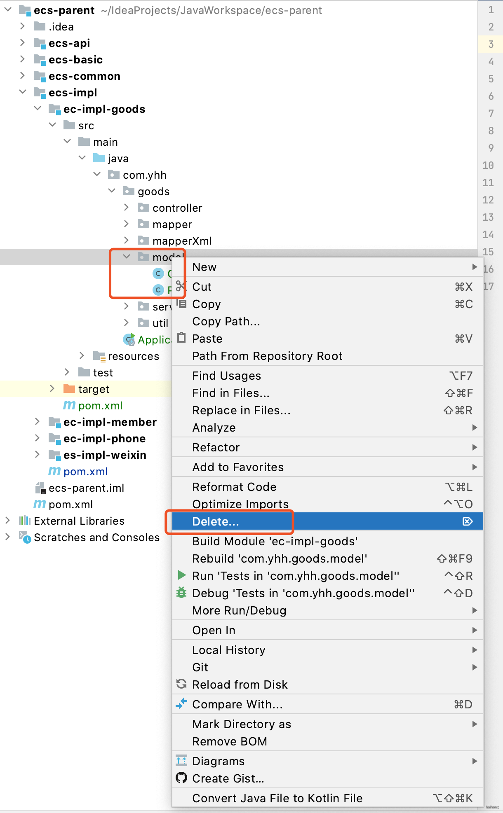503x813 pixels.
Task: Click the Maven icon of ecs-parent pom.xml
Action: click(x=40, y=504)
